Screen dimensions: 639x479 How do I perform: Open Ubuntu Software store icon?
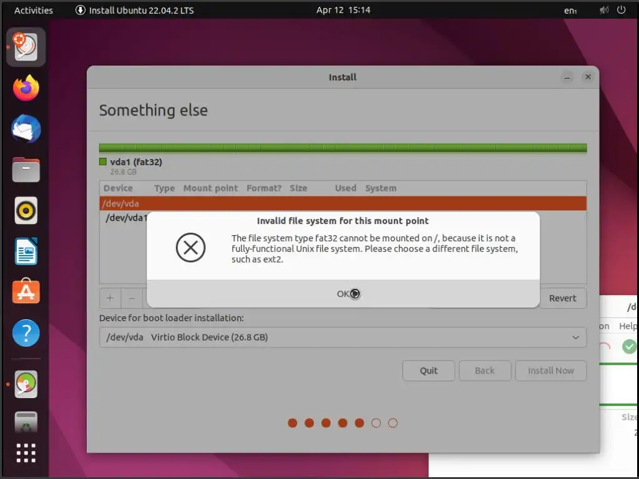(26, 291)
